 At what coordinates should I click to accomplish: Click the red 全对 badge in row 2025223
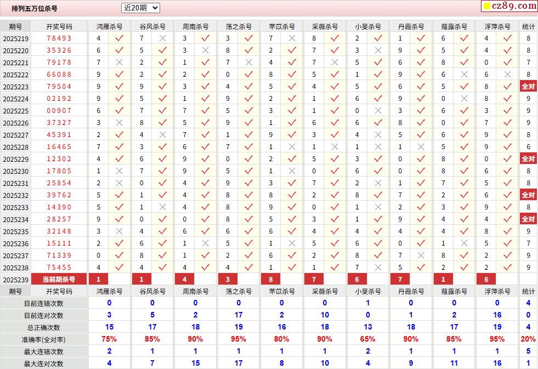[528, 87]
